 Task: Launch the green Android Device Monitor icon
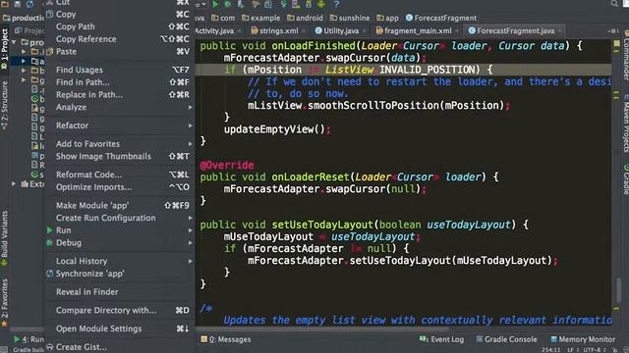[x=321, y=4]
